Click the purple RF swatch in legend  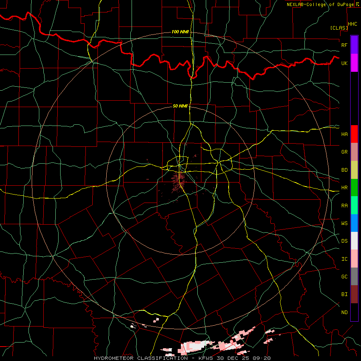354,45
